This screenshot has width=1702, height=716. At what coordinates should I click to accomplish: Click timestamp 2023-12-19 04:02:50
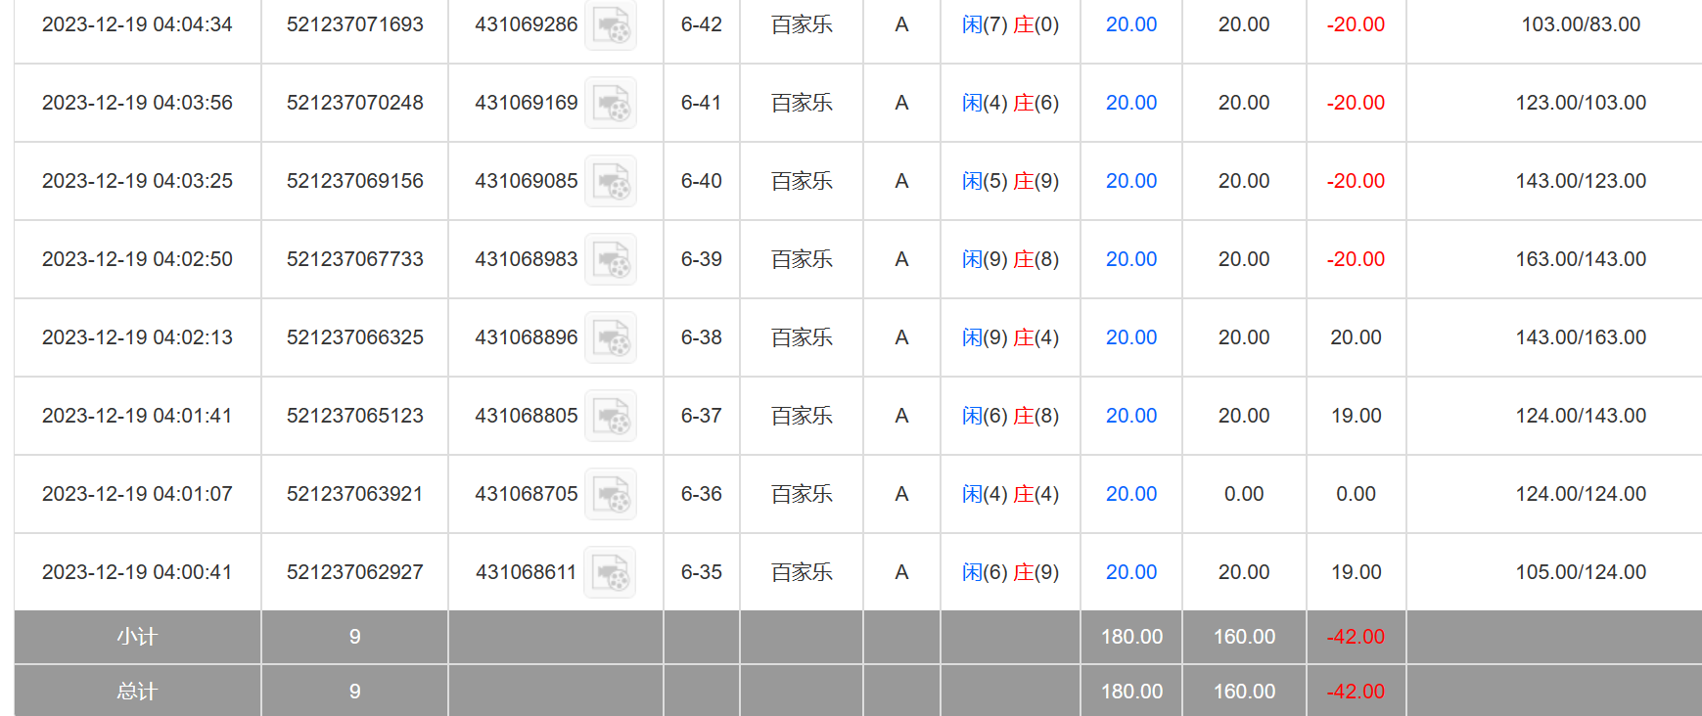(137, 259)
